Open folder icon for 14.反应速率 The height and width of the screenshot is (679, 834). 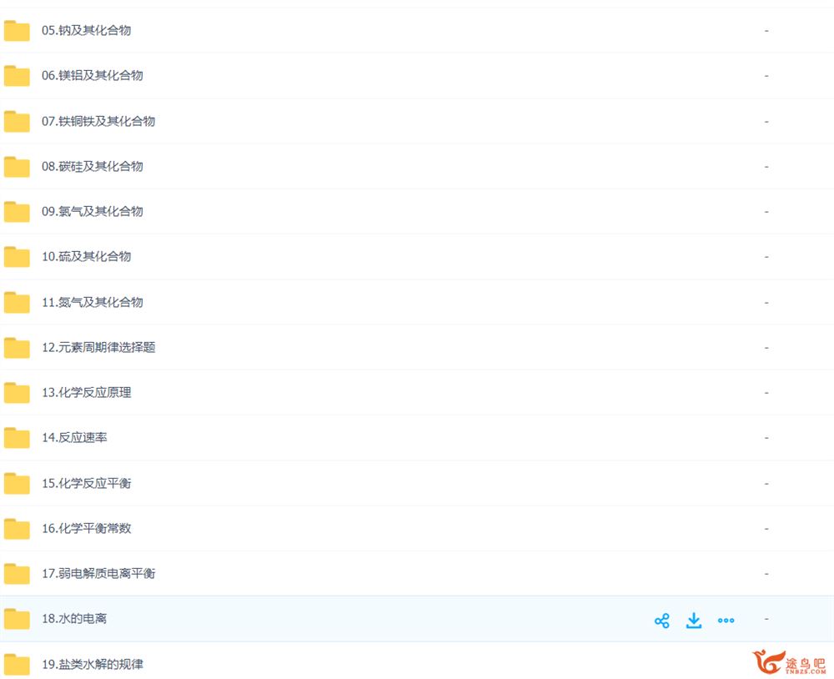(17, 438)
